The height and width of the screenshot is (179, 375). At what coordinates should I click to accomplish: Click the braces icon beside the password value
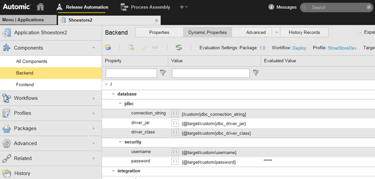[x=175, y=162]
